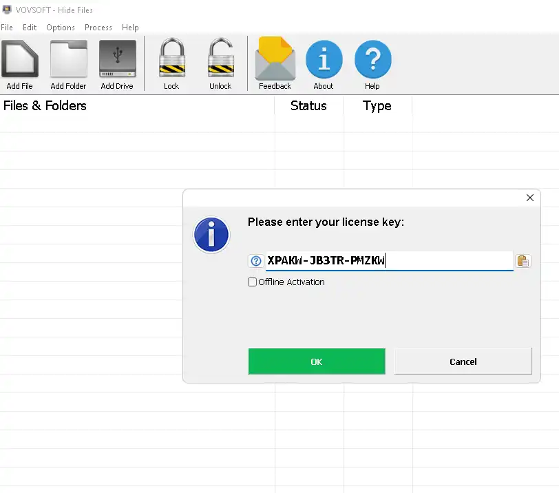Open the About info icon
The width and height of the screenshot is (559, 493).
(324, 60)
